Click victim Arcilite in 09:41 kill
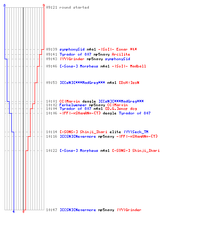The height and width of the screenshot is (228, 205). click(121, 54)
